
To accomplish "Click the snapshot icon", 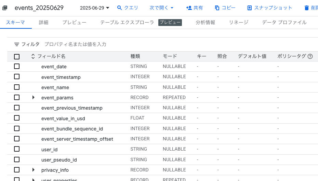I will [250, 8].
